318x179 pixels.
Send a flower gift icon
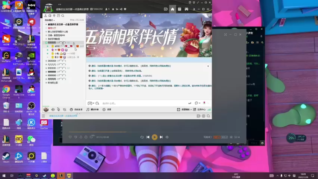204,103
